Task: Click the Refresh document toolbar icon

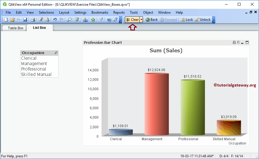Action: [x=19, y=20]
